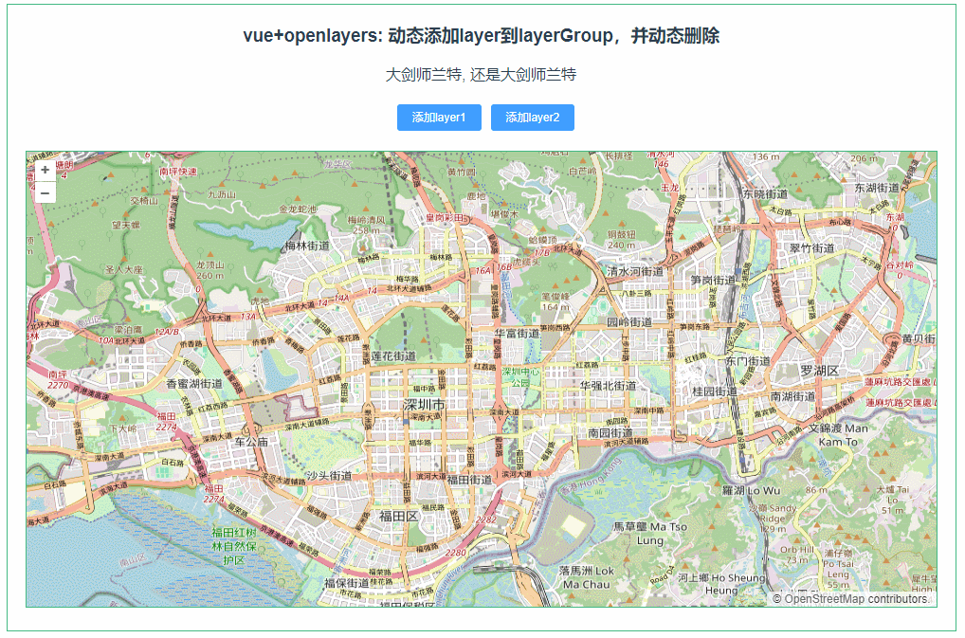Click the 翠竹街道 label on the map
Screen dimensions: 965x638
tap(812, 248)
